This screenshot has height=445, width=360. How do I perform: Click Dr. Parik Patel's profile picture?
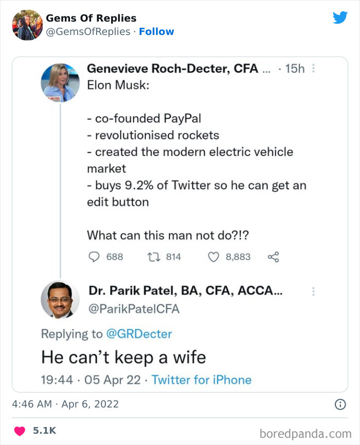[60, 300]
